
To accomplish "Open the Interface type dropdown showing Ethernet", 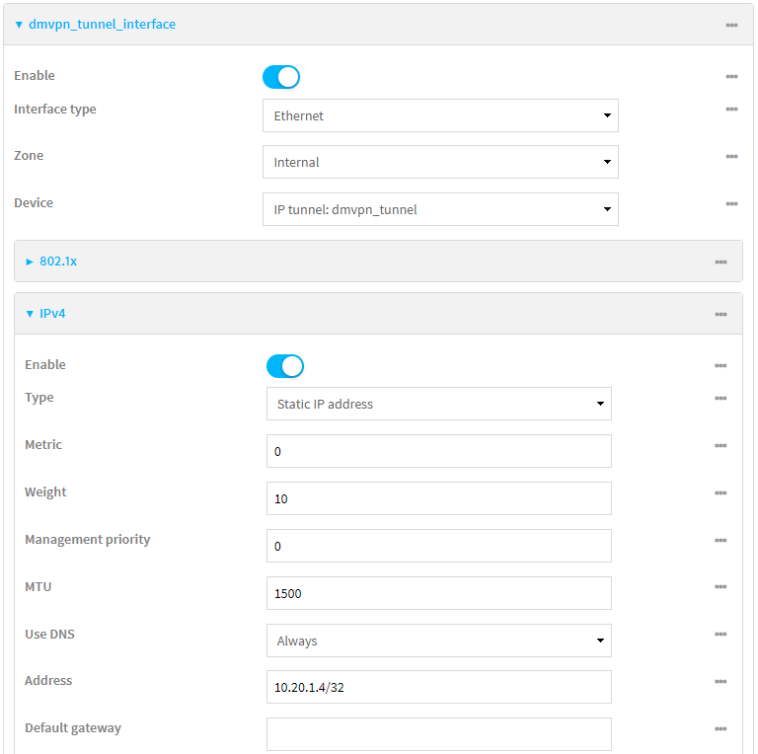I will [440, 115].
